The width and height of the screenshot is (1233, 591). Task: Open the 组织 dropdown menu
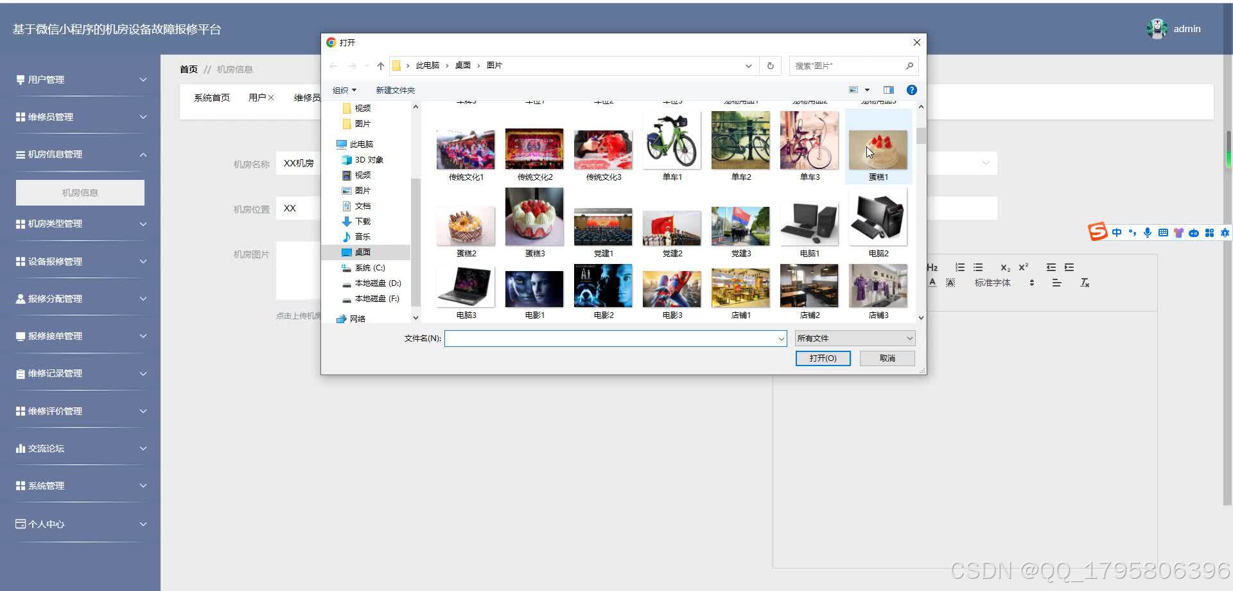[344, 90]
